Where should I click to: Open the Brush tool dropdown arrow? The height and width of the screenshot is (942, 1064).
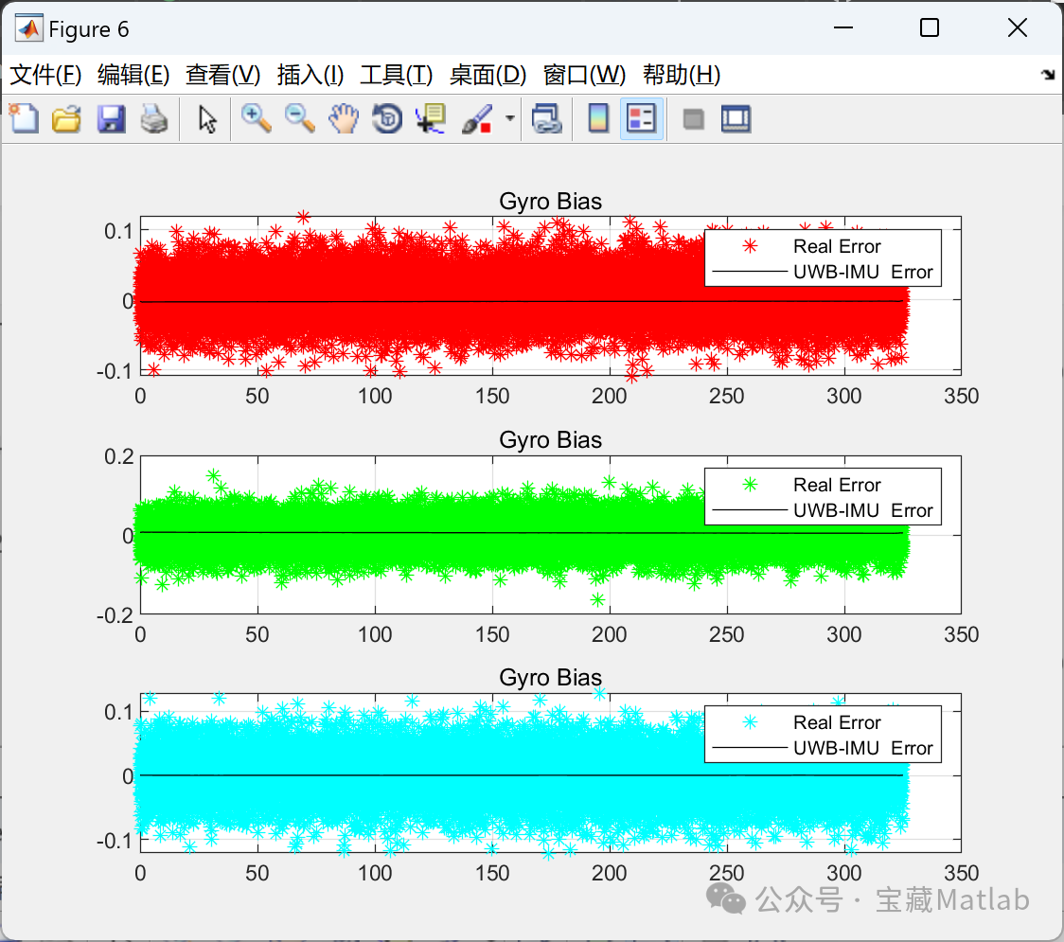click(509, 118)
